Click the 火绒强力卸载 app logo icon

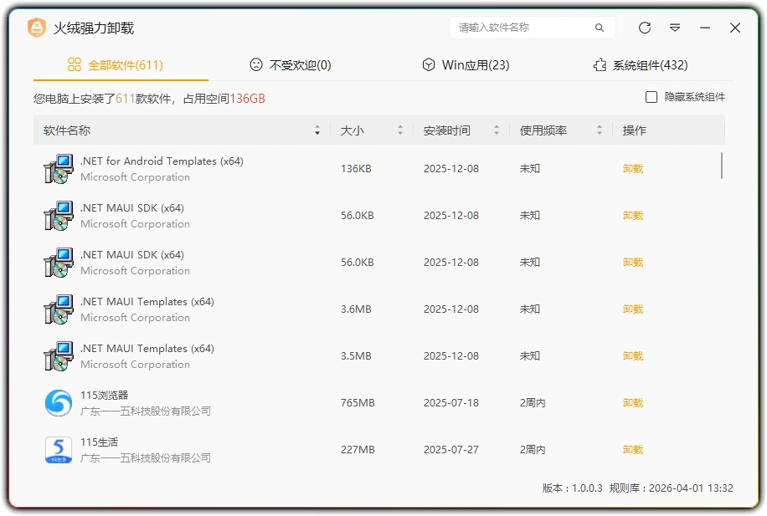click(x=38, y=27)
